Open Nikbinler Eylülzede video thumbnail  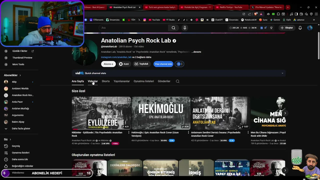click(x=101, y=113)
